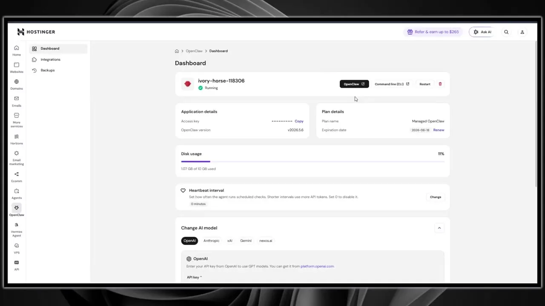
Task: Click Refer & earn up to $265
Action: (433, 32)
